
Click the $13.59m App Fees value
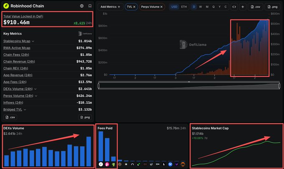click(x=85, y=82)
